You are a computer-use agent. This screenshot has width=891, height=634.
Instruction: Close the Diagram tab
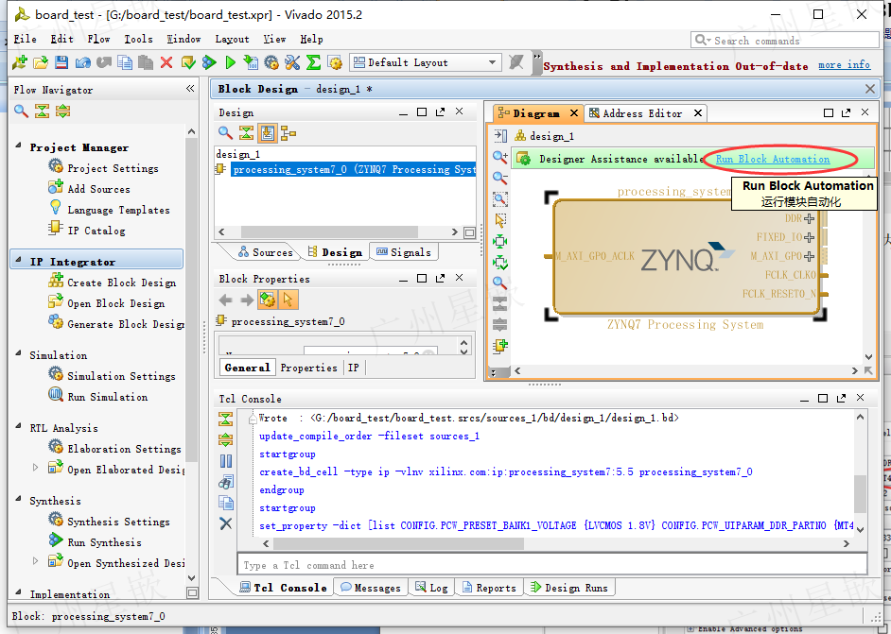coord(574,113)
